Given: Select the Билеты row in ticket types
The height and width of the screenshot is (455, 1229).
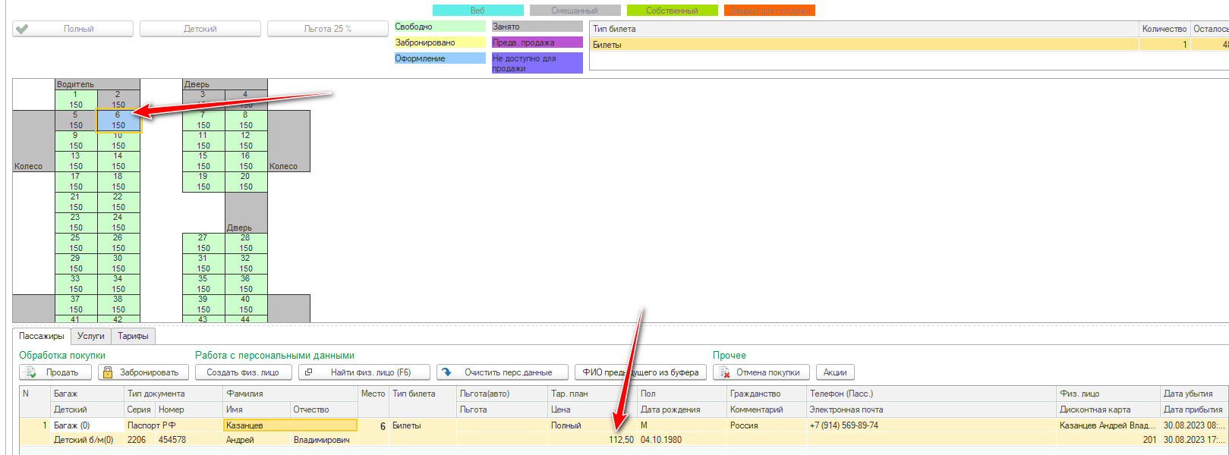Looking at the screenshot, I should [x=863, y=45].
